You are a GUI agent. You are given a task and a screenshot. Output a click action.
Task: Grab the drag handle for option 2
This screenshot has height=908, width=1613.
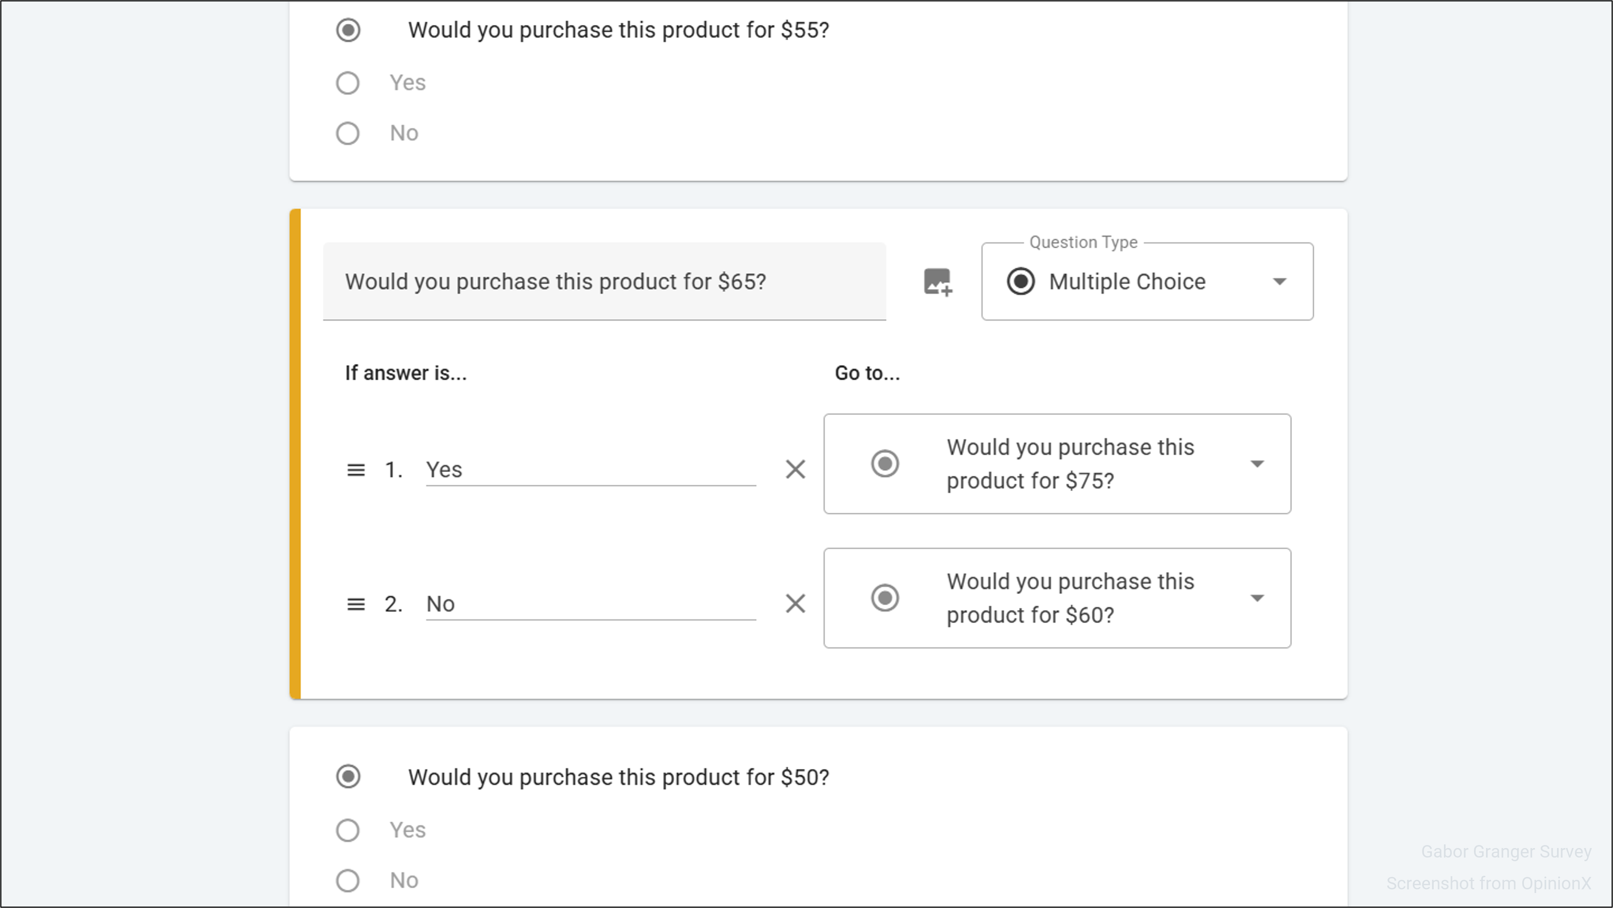[x=356, y=604]
